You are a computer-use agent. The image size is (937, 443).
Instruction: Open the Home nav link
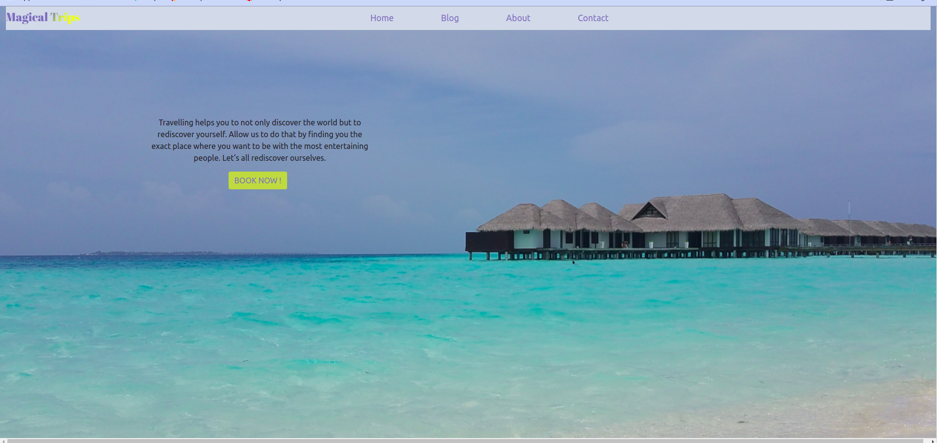[382, 18]
